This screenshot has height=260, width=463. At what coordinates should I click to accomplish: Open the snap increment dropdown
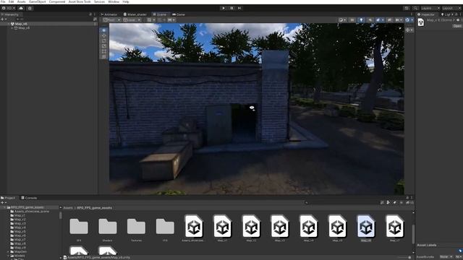(x=171, y=20)
